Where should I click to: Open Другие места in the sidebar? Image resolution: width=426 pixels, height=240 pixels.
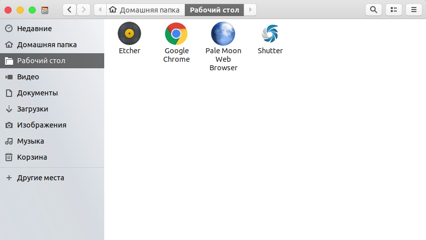(x=52, y=178)
